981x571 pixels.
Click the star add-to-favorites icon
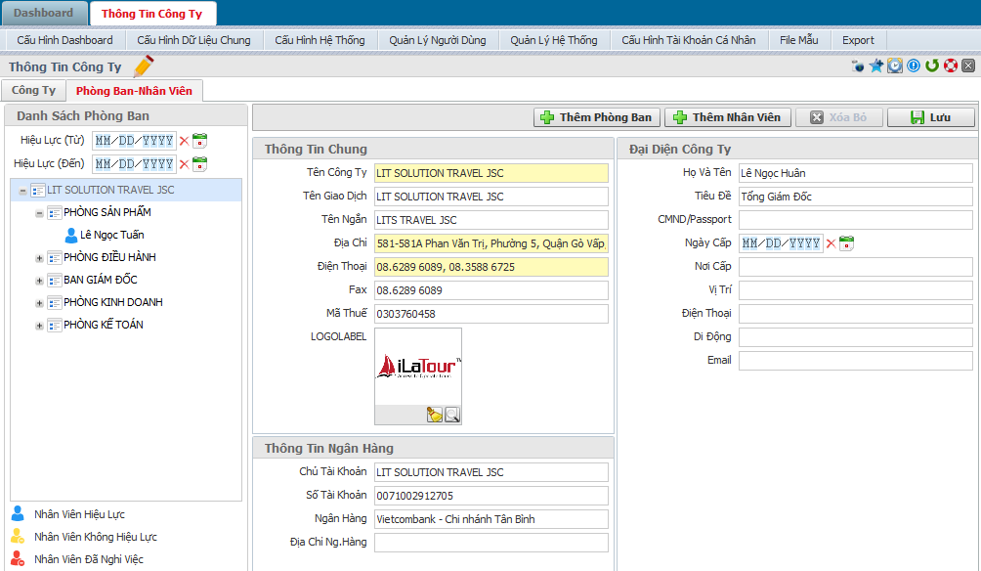[x=876, y=66]
